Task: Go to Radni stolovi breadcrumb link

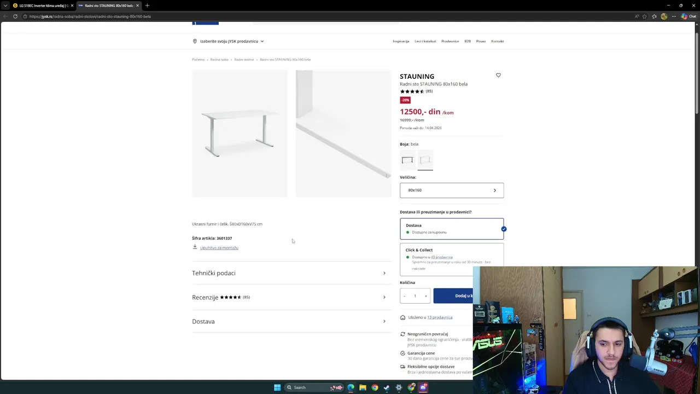Action: 244,59
